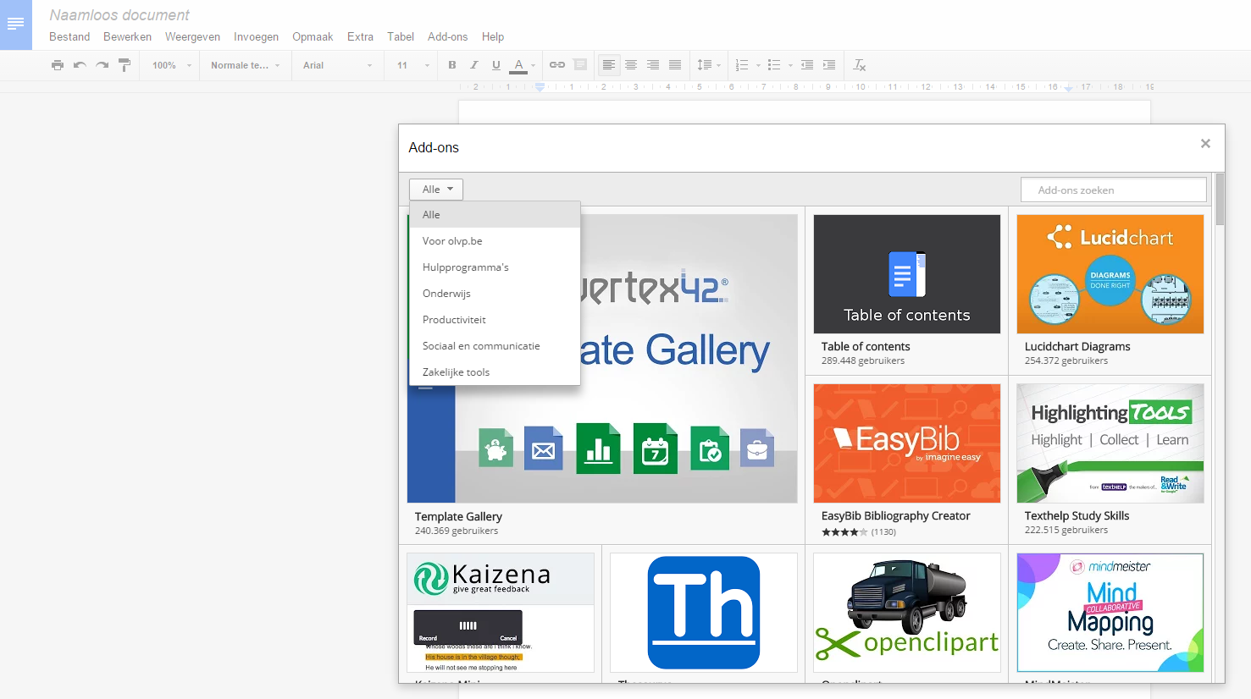Viewport: 1251px width, 699px height.
Task: Open the Google Docs home icon
Action: tap(16, 25)
